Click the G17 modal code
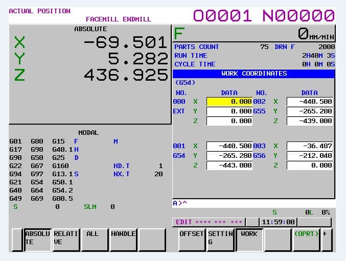 tap(15, 150)
